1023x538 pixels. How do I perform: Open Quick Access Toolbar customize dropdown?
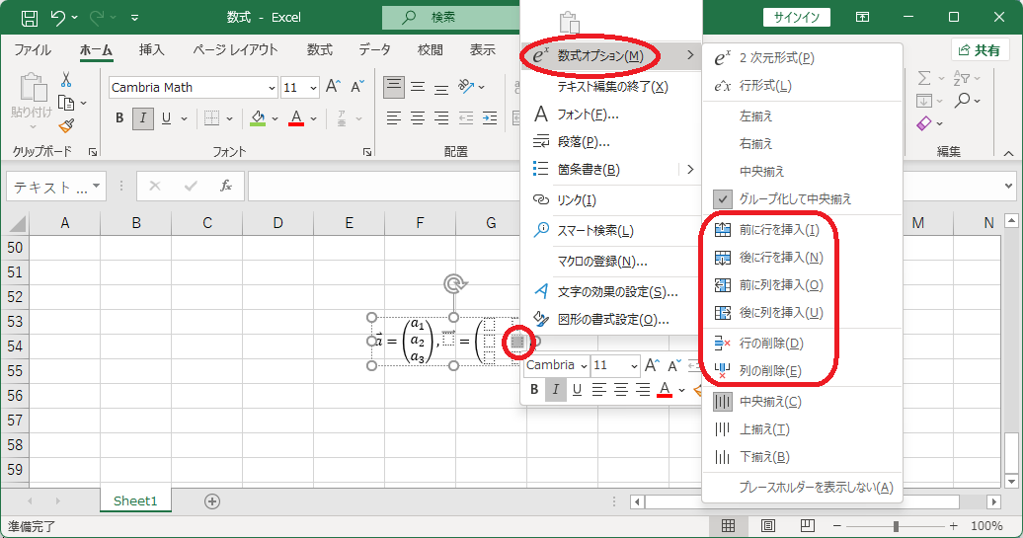[x=134, y=18]
